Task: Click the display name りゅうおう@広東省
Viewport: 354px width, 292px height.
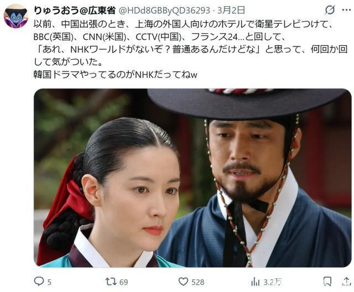Action: click(x=75, y=11)
